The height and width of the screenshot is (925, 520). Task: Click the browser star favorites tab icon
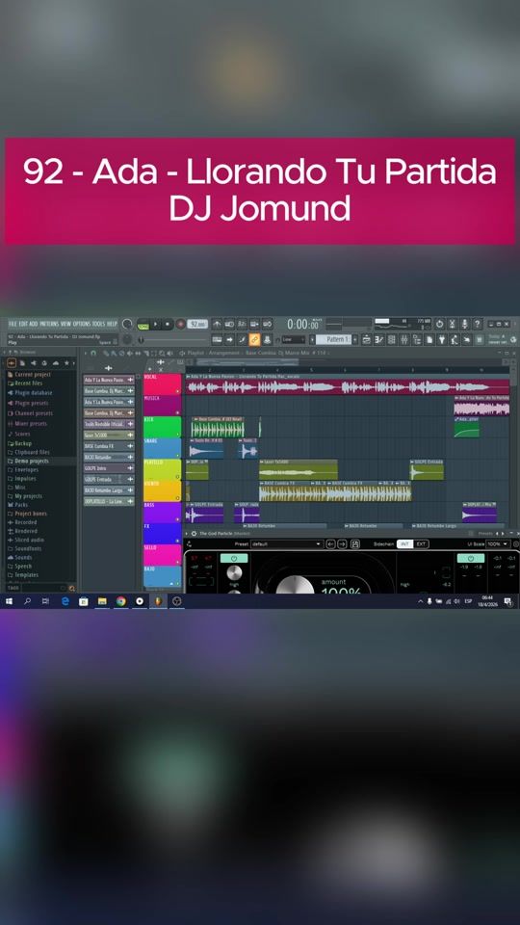point(66,362)
